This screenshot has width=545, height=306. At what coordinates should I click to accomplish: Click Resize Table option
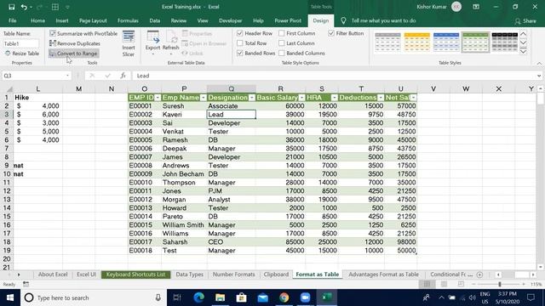(x=22, y=54)
